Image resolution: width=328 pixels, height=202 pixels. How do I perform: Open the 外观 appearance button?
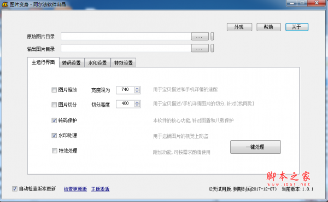point(239,27)
